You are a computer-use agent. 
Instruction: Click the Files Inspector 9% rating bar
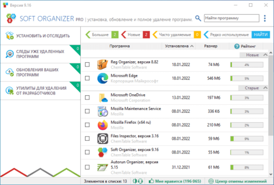tap(247, 139)
